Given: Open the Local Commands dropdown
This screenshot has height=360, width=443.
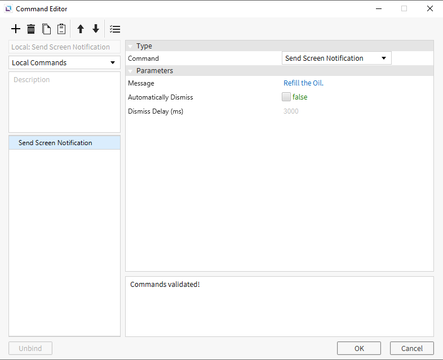Looking at the screenshot, I should coord(64,62).
